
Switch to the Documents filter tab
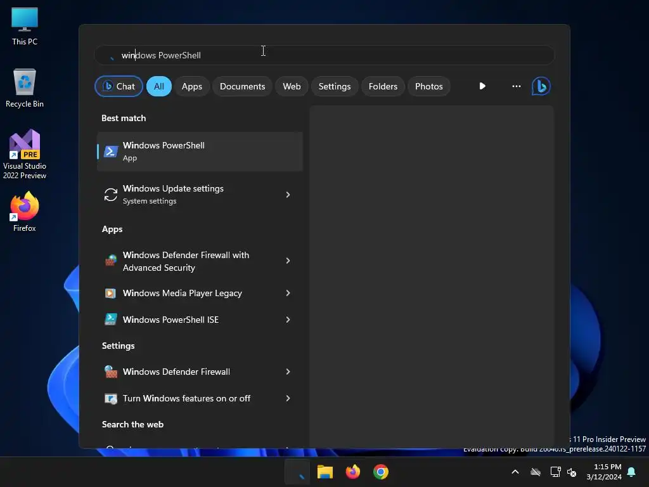point(242,86)
